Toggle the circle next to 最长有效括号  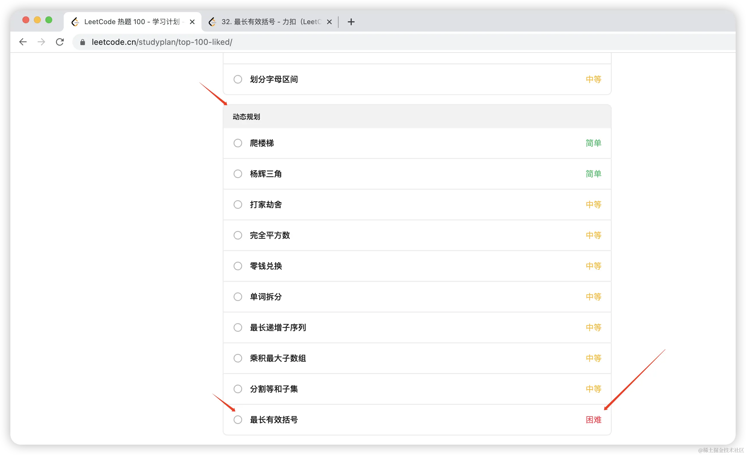coord(238,420)
